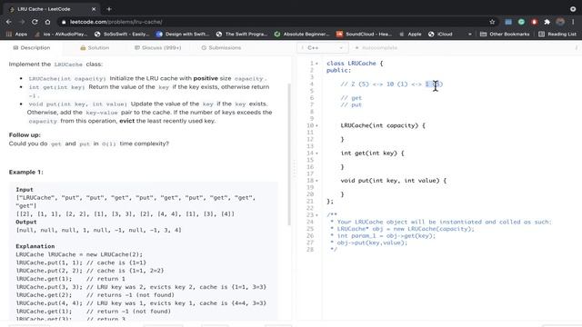Click the '// get' comment line
Viewport: 582px width, 327px height.
pyautogui.click(x=351, y=98)
